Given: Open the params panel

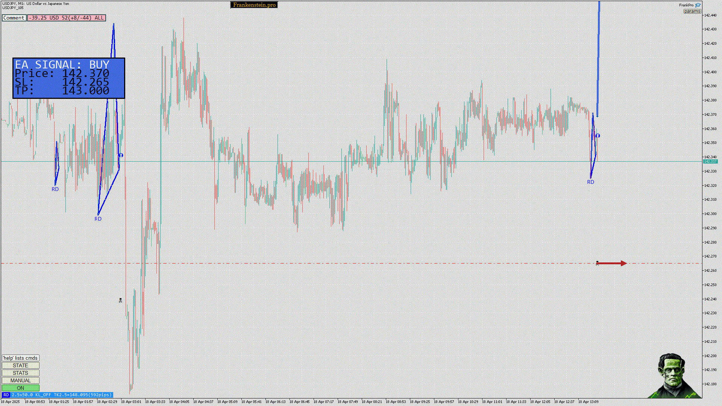Looking at the screenshot, I should tap(692, 11).
